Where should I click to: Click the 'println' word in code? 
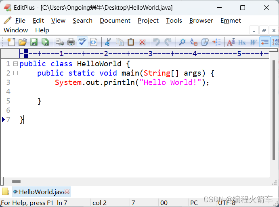click(119, 82)
